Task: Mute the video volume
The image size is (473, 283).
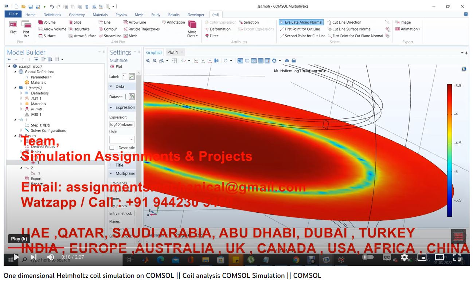Action: click(51, 257)
